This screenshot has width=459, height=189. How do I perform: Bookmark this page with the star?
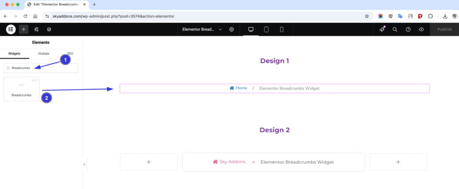(x=367, y=17)
